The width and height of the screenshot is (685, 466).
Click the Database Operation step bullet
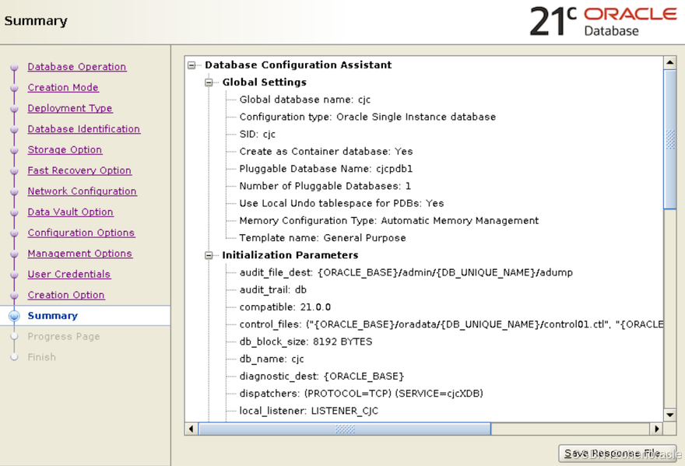coord(15,67)
